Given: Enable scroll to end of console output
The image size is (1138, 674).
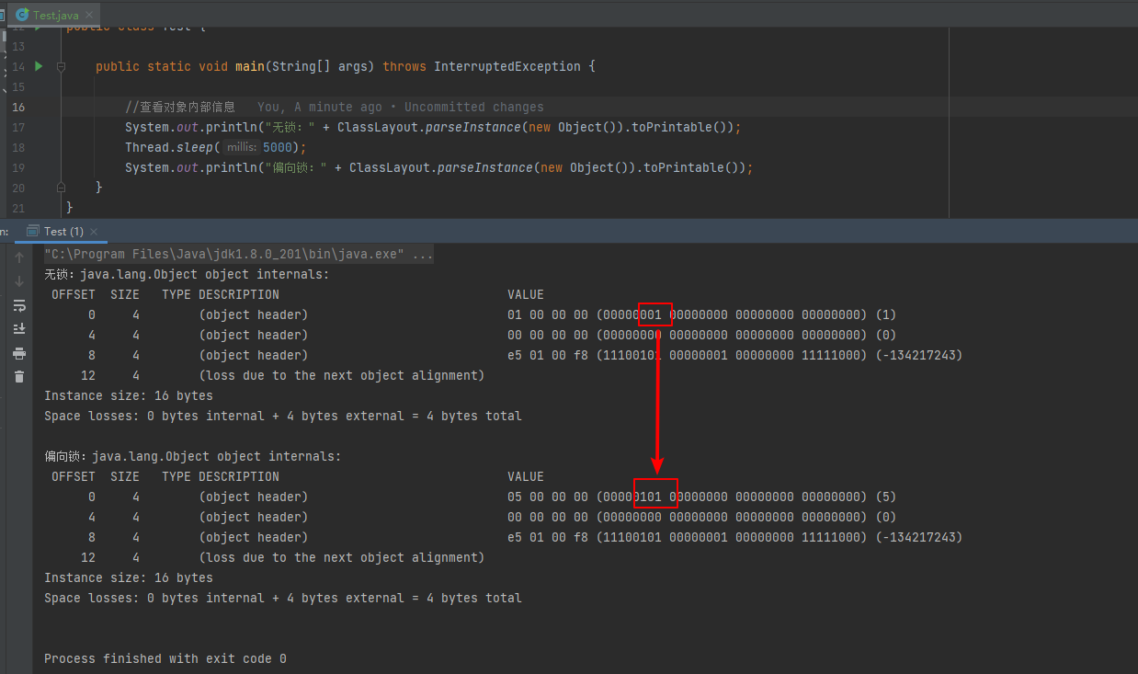Looking at the screenshot, I should [19, 328].
